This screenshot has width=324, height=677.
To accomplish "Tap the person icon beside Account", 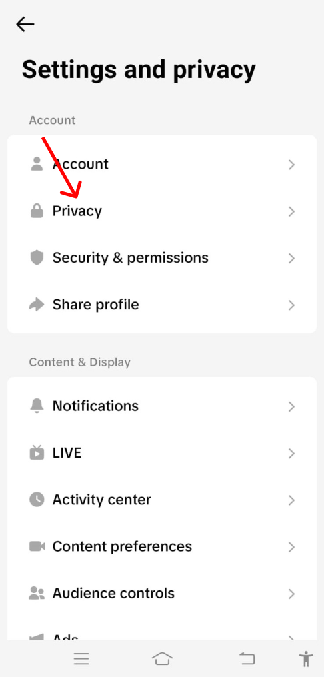I will click(x=37, y=164).
